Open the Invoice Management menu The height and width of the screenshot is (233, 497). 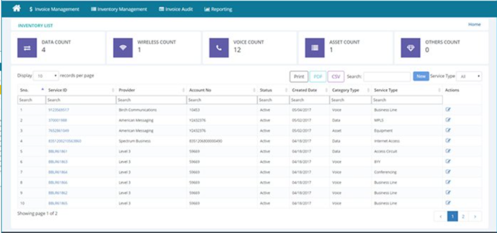(x=54, y=9)
